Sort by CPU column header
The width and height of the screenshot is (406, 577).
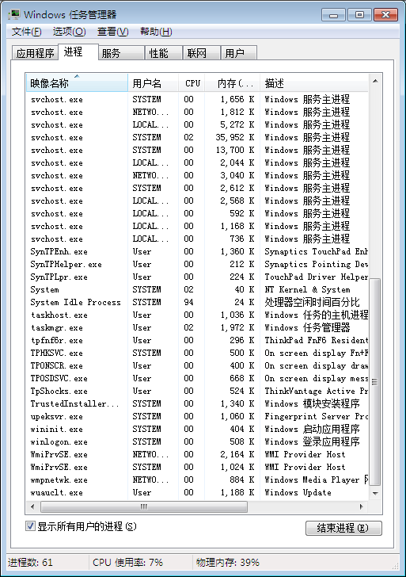[x=192, y=83]
